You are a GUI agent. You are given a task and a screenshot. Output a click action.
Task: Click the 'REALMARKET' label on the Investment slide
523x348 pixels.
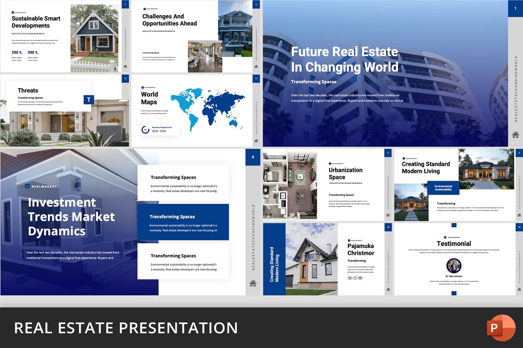[x=44, y=186]
